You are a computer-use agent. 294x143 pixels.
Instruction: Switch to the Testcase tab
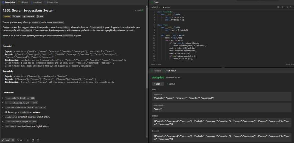click(156, 71)
